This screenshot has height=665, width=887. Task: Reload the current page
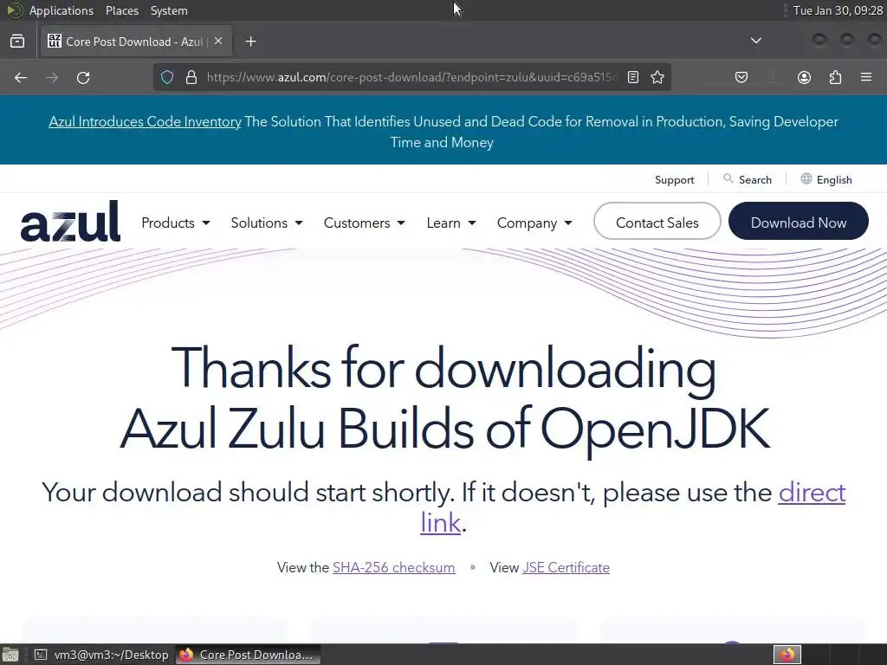pos(83,77)
